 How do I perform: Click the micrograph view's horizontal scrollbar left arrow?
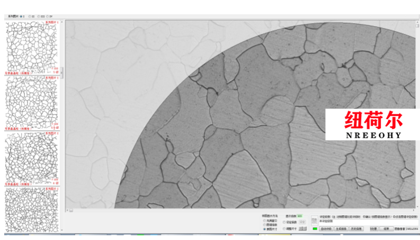67,210
